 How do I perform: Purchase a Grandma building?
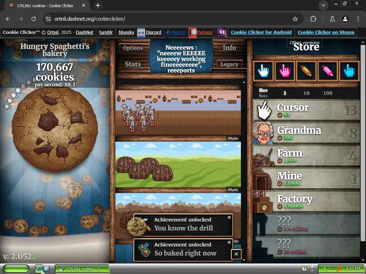pyautogui.click(x=306, y=133)
